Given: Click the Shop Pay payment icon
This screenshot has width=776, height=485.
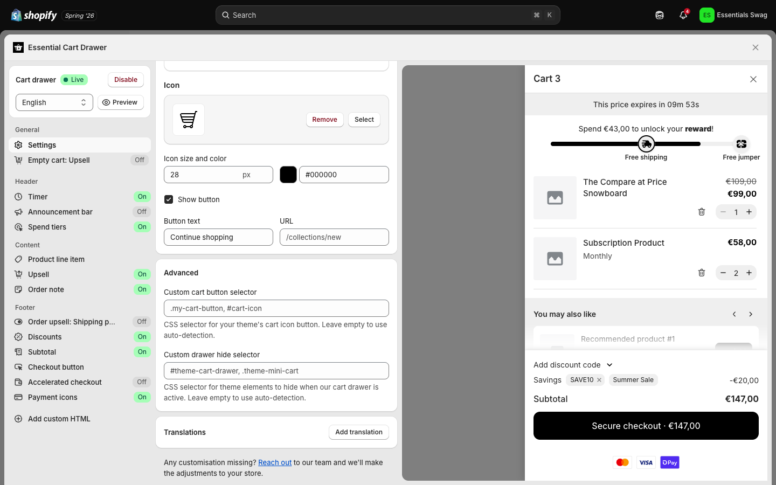Looking at the screenshot, I should (670, 462).
